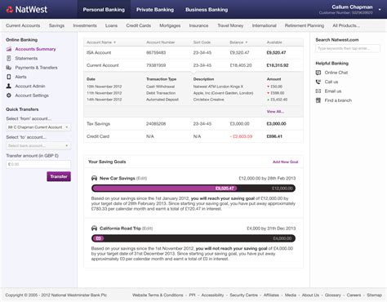The image size is (387, 302).
Task: Open Accessibility footer link
Action: [x=212, y=295]
